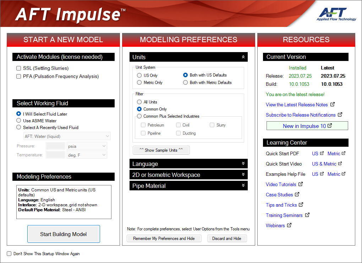Expand the Pipe Material section
Viewport: 362px width, 263px height.
click(243, 185)
